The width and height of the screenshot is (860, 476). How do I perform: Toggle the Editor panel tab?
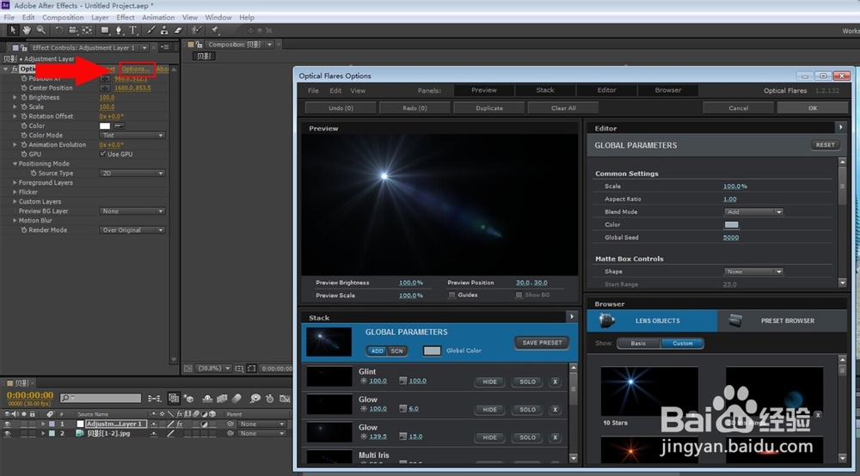[x=606, y=90]
